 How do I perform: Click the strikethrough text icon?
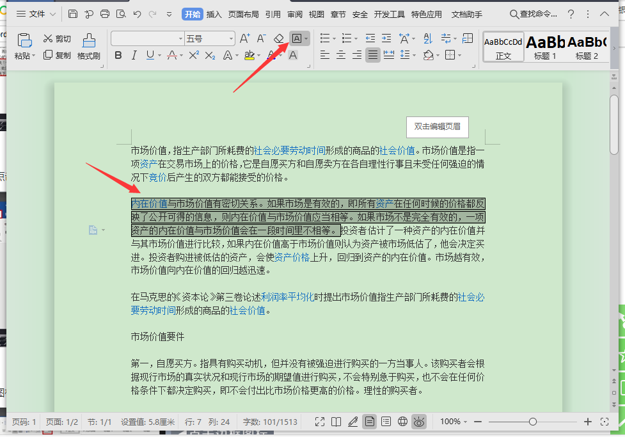[x=173, y=56]
